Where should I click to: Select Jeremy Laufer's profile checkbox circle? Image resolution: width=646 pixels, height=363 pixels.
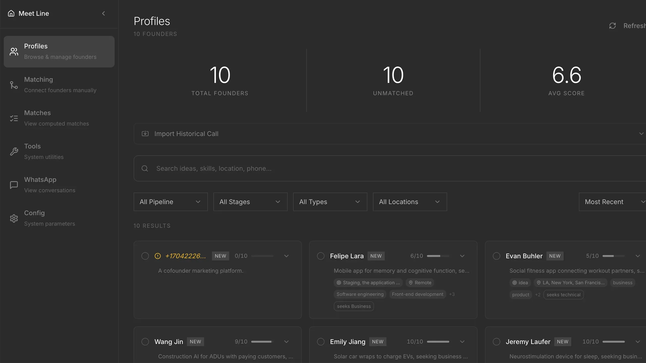click(496, 342)
